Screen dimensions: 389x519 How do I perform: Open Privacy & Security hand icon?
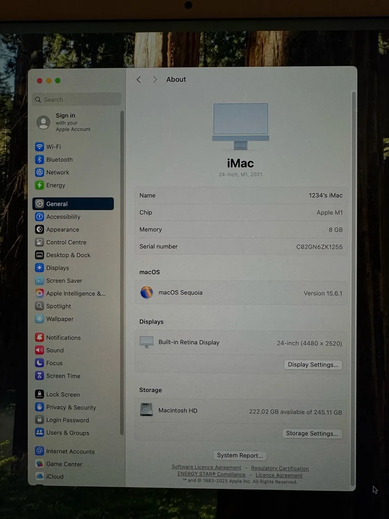(39, 407)
